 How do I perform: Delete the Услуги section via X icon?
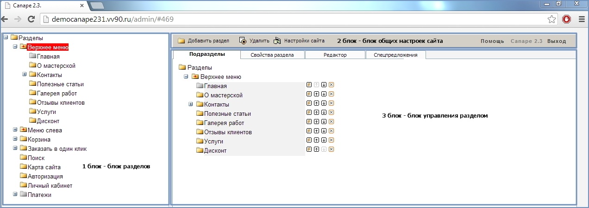332,140
